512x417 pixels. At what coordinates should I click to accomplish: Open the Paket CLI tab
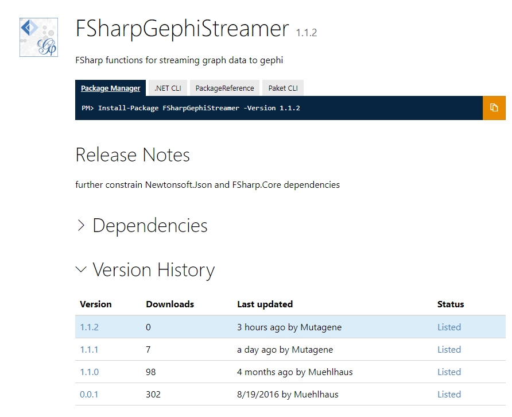tap(282, 88)
